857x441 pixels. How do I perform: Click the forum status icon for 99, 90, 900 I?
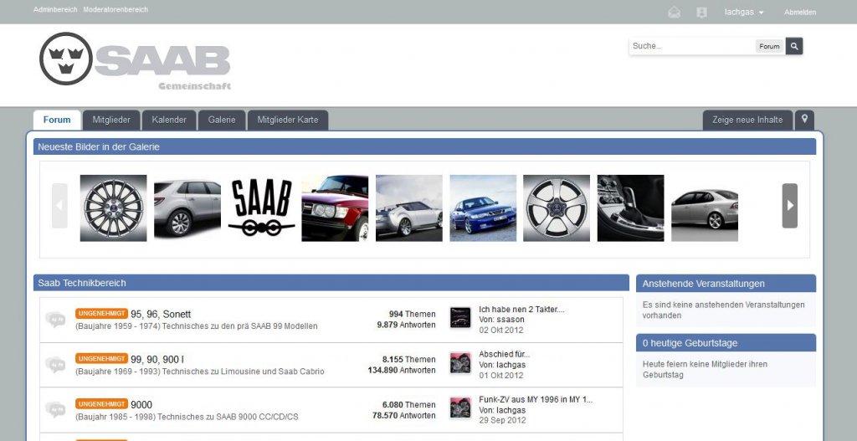[55, 365]
